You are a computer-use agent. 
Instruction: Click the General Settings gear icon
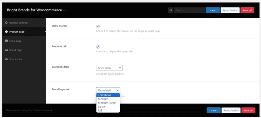(6, 22)
